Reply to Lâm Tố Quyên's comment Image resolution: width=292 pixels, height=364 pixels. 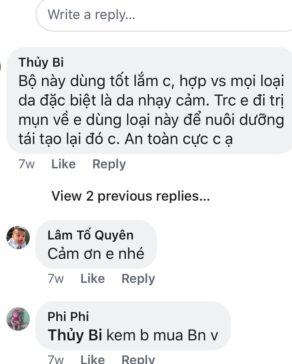(x=138, y=278)
